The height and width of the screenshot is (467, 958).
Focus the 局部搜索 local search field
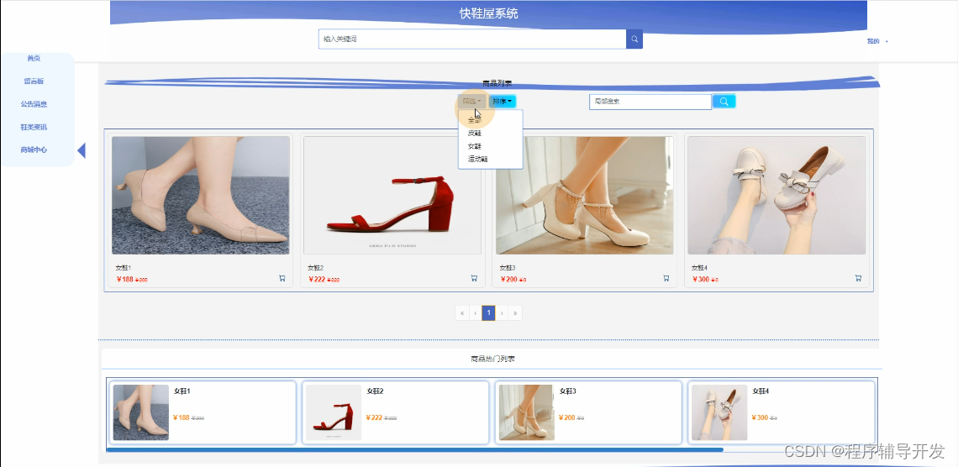coord(650,102)
